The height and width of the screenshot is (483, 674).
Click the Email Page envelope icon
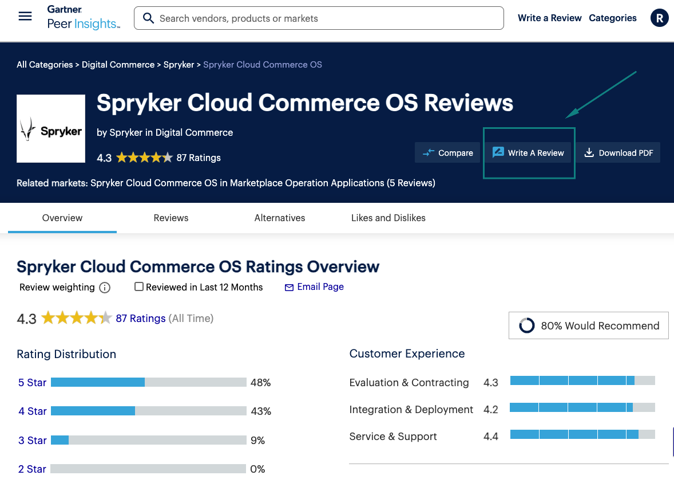(290, 288)
